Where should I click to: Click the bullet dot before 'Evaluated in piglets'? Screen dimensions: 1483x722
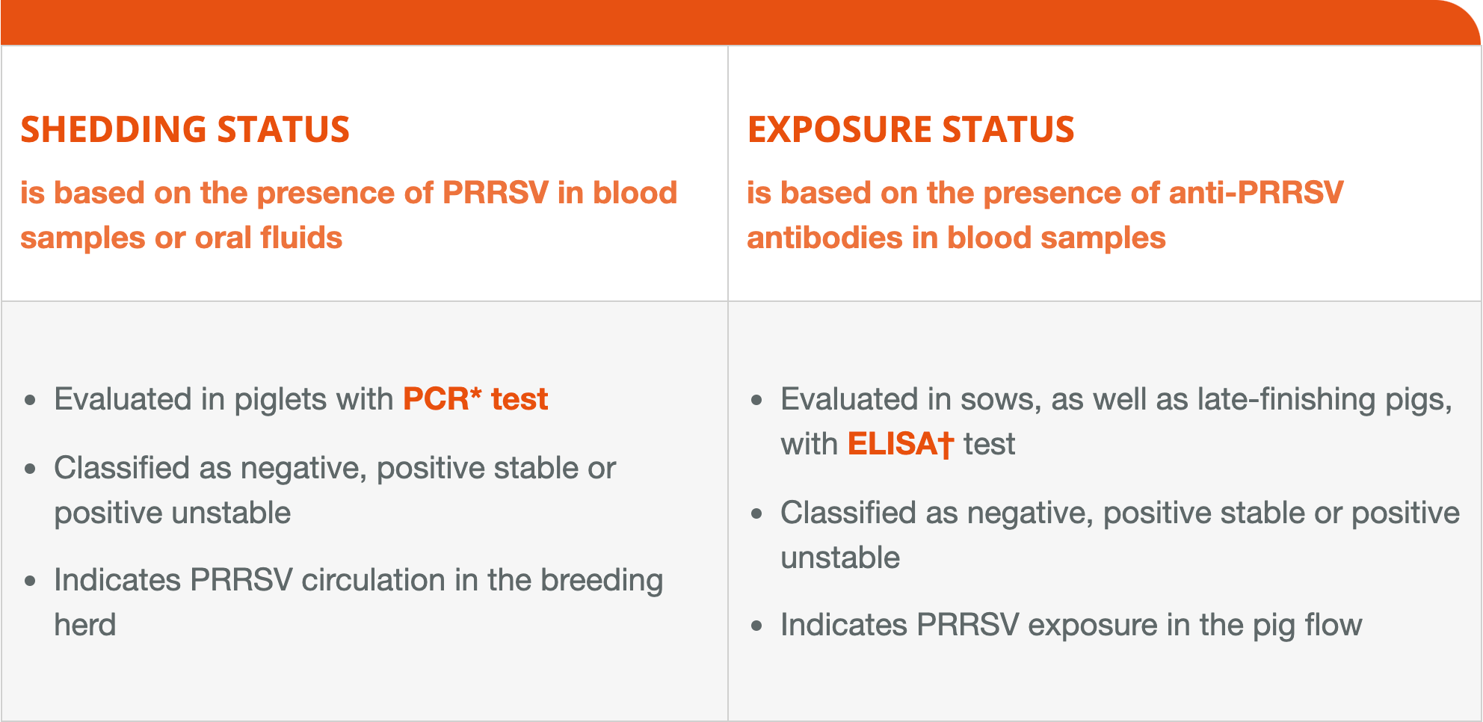click(30, 401)
